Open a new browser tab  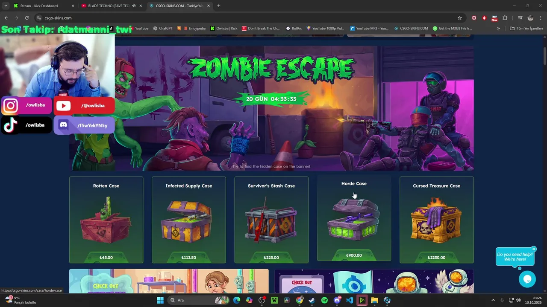219,6
